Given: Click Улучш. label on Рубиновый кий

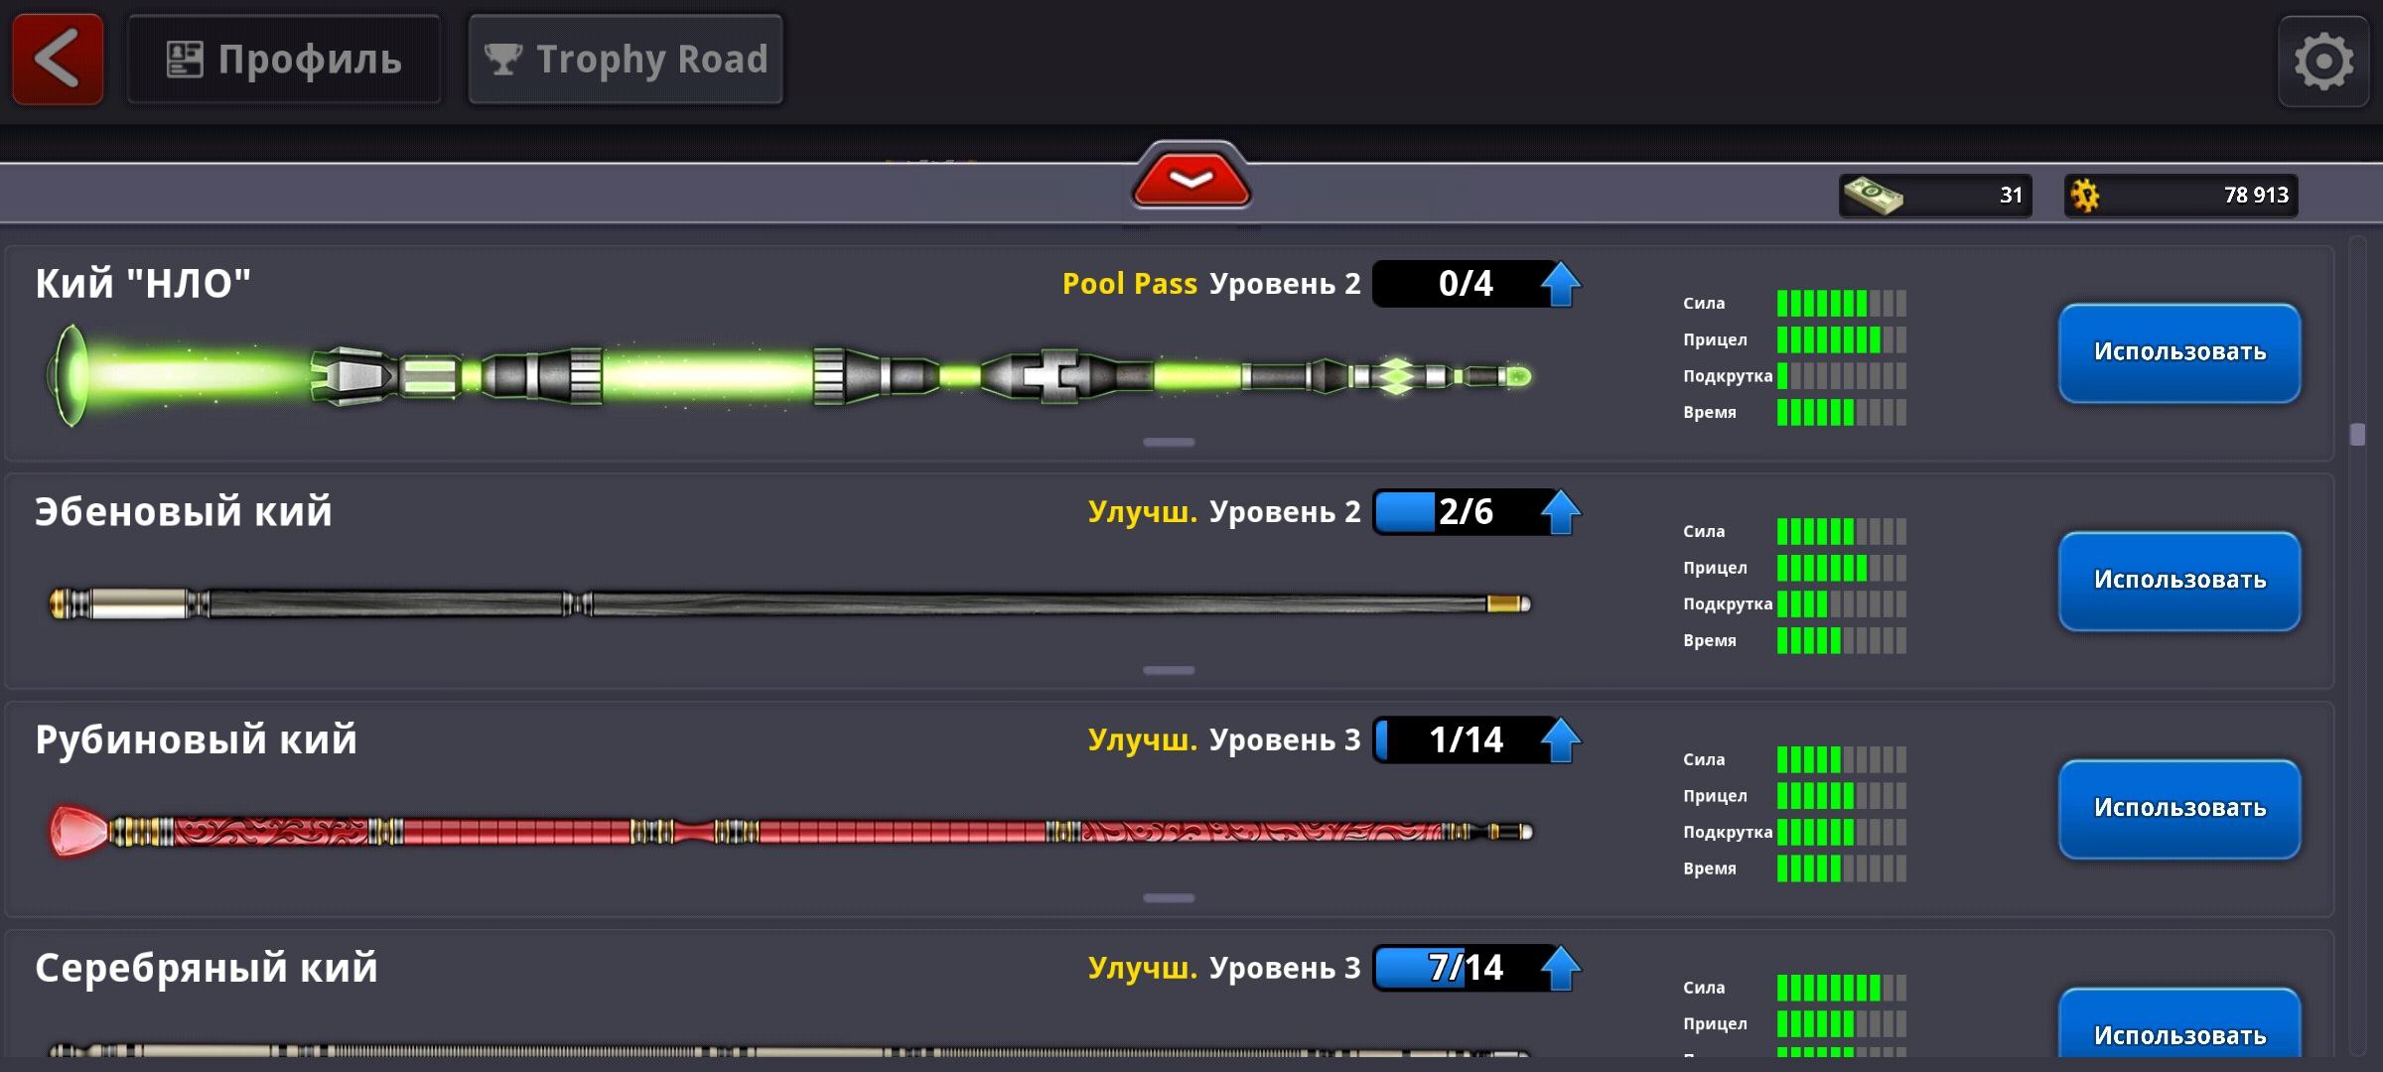Looking at the screenshot, I should (x=1142, y=740).
